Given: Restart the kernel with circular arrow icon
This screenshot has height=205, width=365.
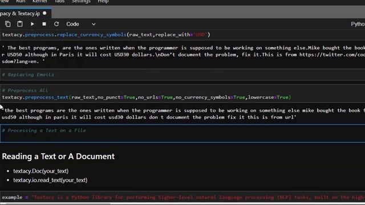Looking at the screenshot, I should pyautogui.click(x=56, y=24).
